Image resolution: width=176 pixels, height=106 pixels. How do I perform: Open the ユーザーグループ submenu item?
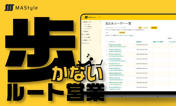[x=87, y=29]
